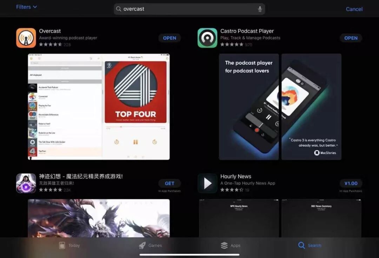Viewport: 379px width, 258px height.
Task: Click the search field containing overcast
Action: pyautogui.click(x=189, y=9)
